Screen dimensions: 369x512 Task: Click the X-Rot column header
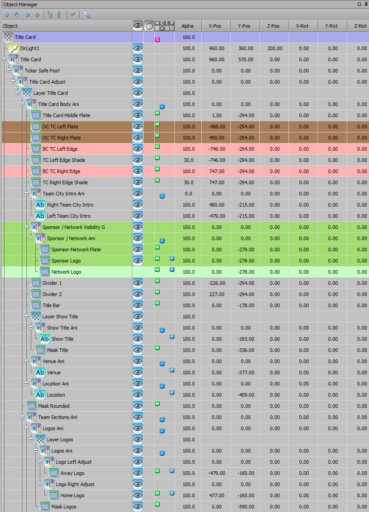click(303, 26)
